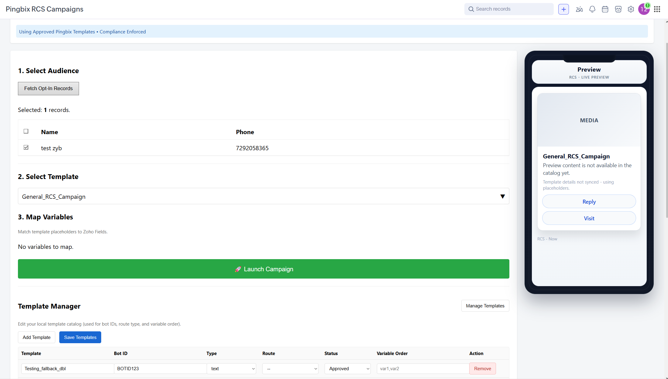The height and width of the screenshot is (379, 668).
Task: Click the purple user avatar
Action: pyautogui.click(x=644, y=9)
